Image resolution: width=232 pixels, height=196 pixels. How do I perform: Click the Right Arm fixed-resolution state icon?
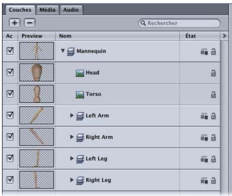[x=204, y=137]
